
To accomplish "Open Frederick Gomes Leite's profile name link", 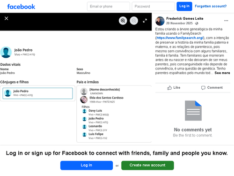I will (x=185, y=18).
